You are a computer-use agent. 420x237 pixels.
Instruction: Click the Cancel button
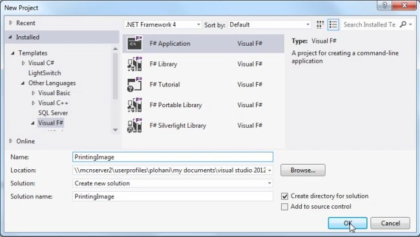(x=390, y=223)
